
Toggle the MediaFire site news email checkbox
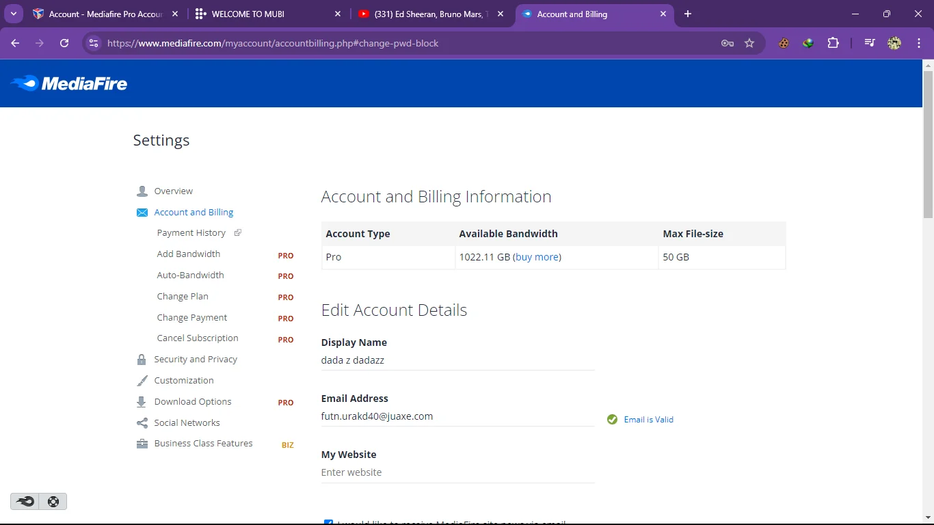(x=328, y=522)
